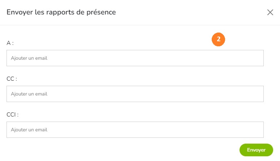Click the 'CC :' field label
280x161 pixels.
pyautogui.click(x=12, y=79)
